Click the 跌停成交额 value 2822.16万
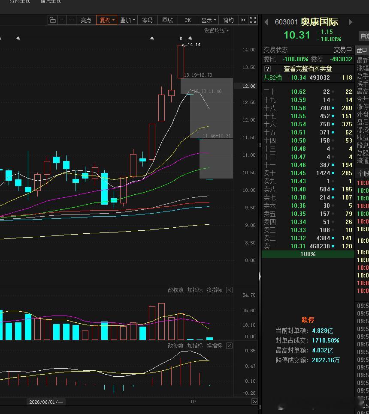This screenshot has height=414, width=369. (326, 360)
